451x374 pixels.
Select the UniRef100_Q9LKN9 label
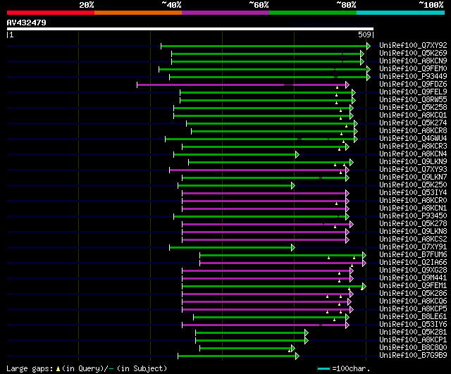413,162
